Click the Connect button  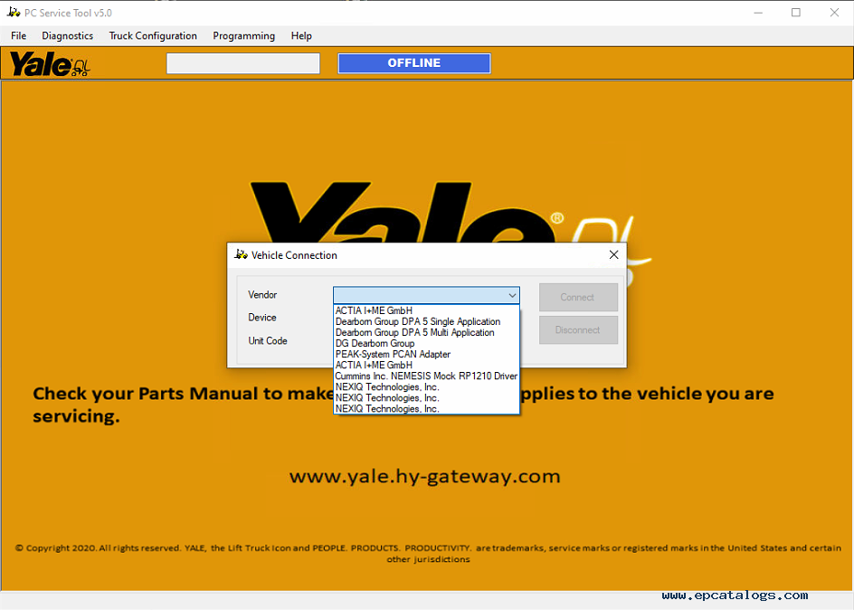click(578, 297)
